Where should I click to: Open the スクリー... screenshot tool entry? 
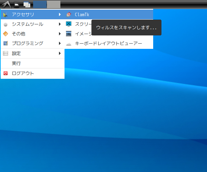tap(78, 24)
